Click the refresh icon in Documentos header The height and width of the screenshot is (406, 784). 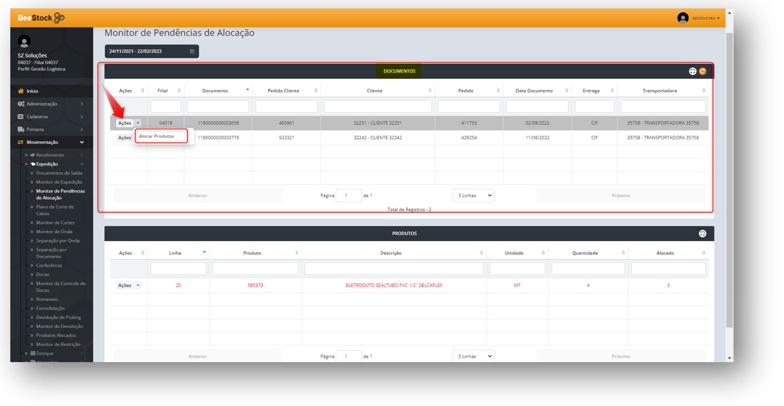point(703,71)
